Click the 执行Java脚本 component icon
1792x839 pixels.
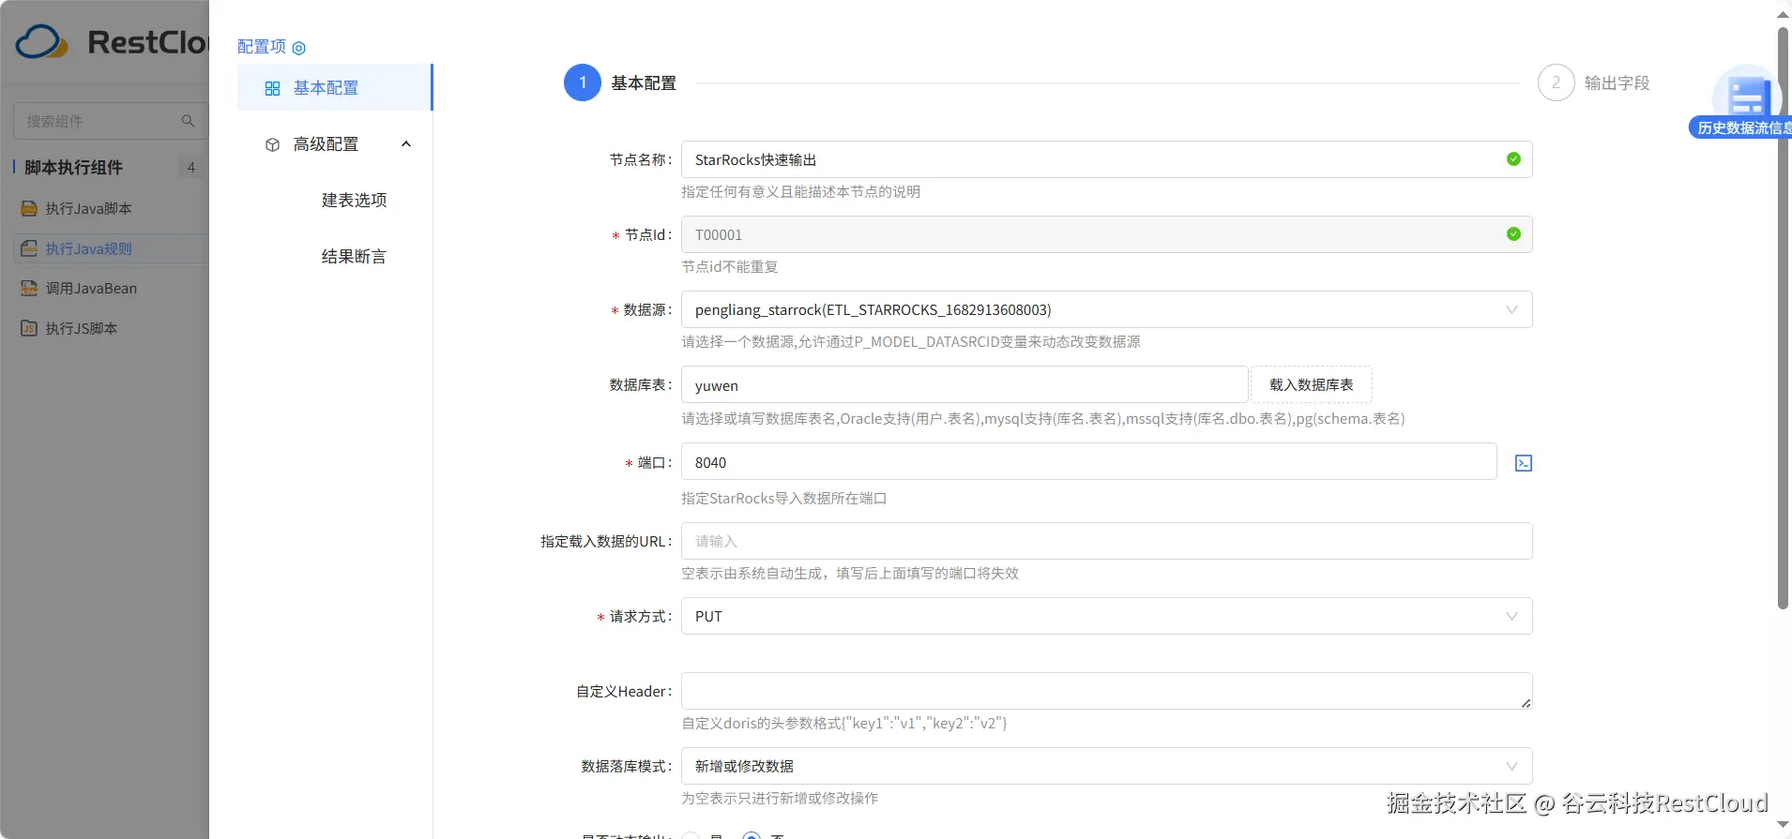[29, 208]
